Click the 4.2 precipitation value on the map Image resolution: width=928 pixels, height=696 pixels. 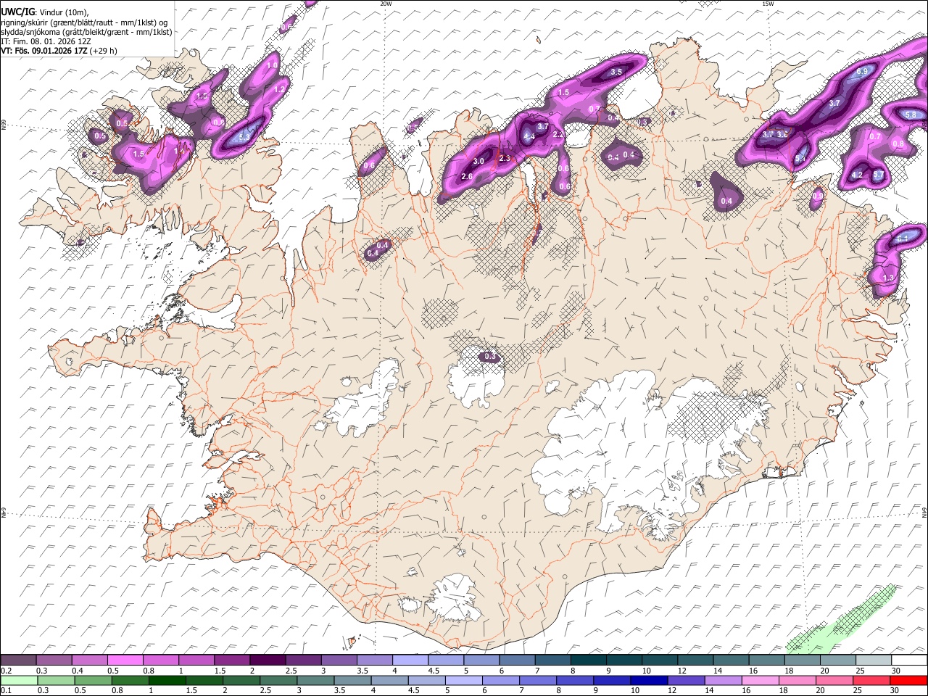point(857,175)
